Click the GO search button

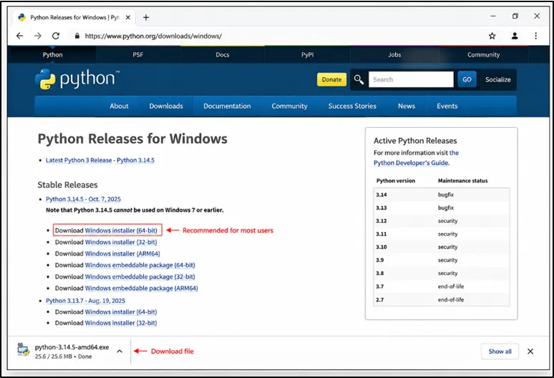[467, 79]
